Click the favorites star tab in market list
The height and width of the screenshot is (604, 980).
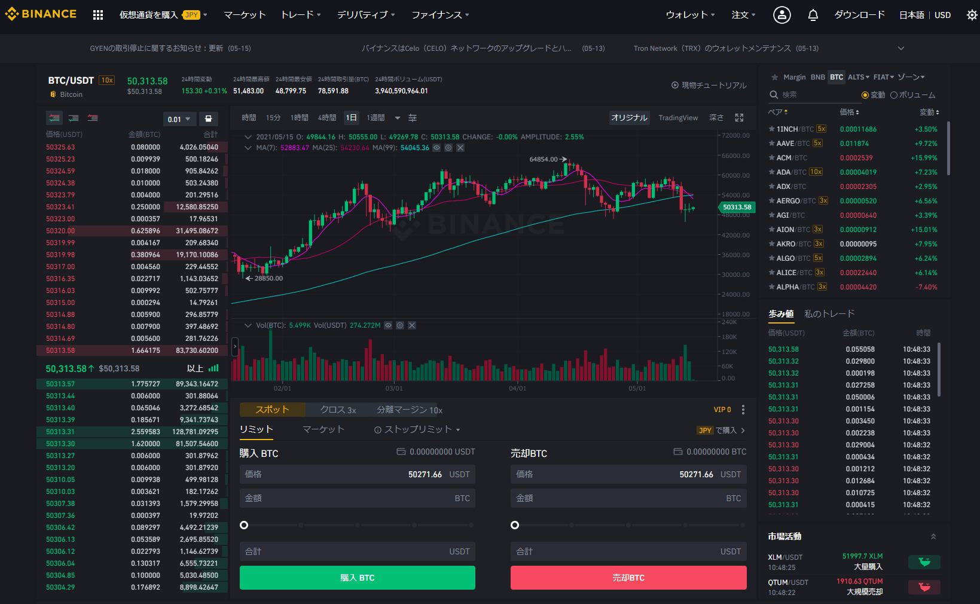[775, 77]
